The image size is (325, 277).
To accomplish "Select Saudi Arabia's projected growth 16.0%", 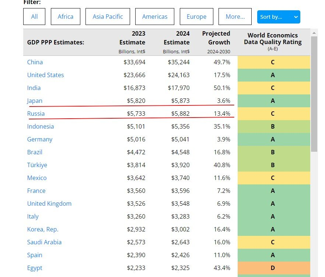I will point(222,242).
